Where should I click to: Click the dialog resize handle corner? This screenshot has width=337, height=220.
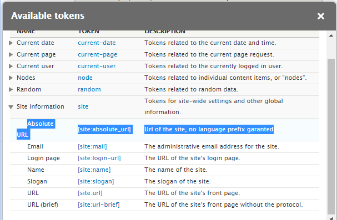click(x=331, y=218)
